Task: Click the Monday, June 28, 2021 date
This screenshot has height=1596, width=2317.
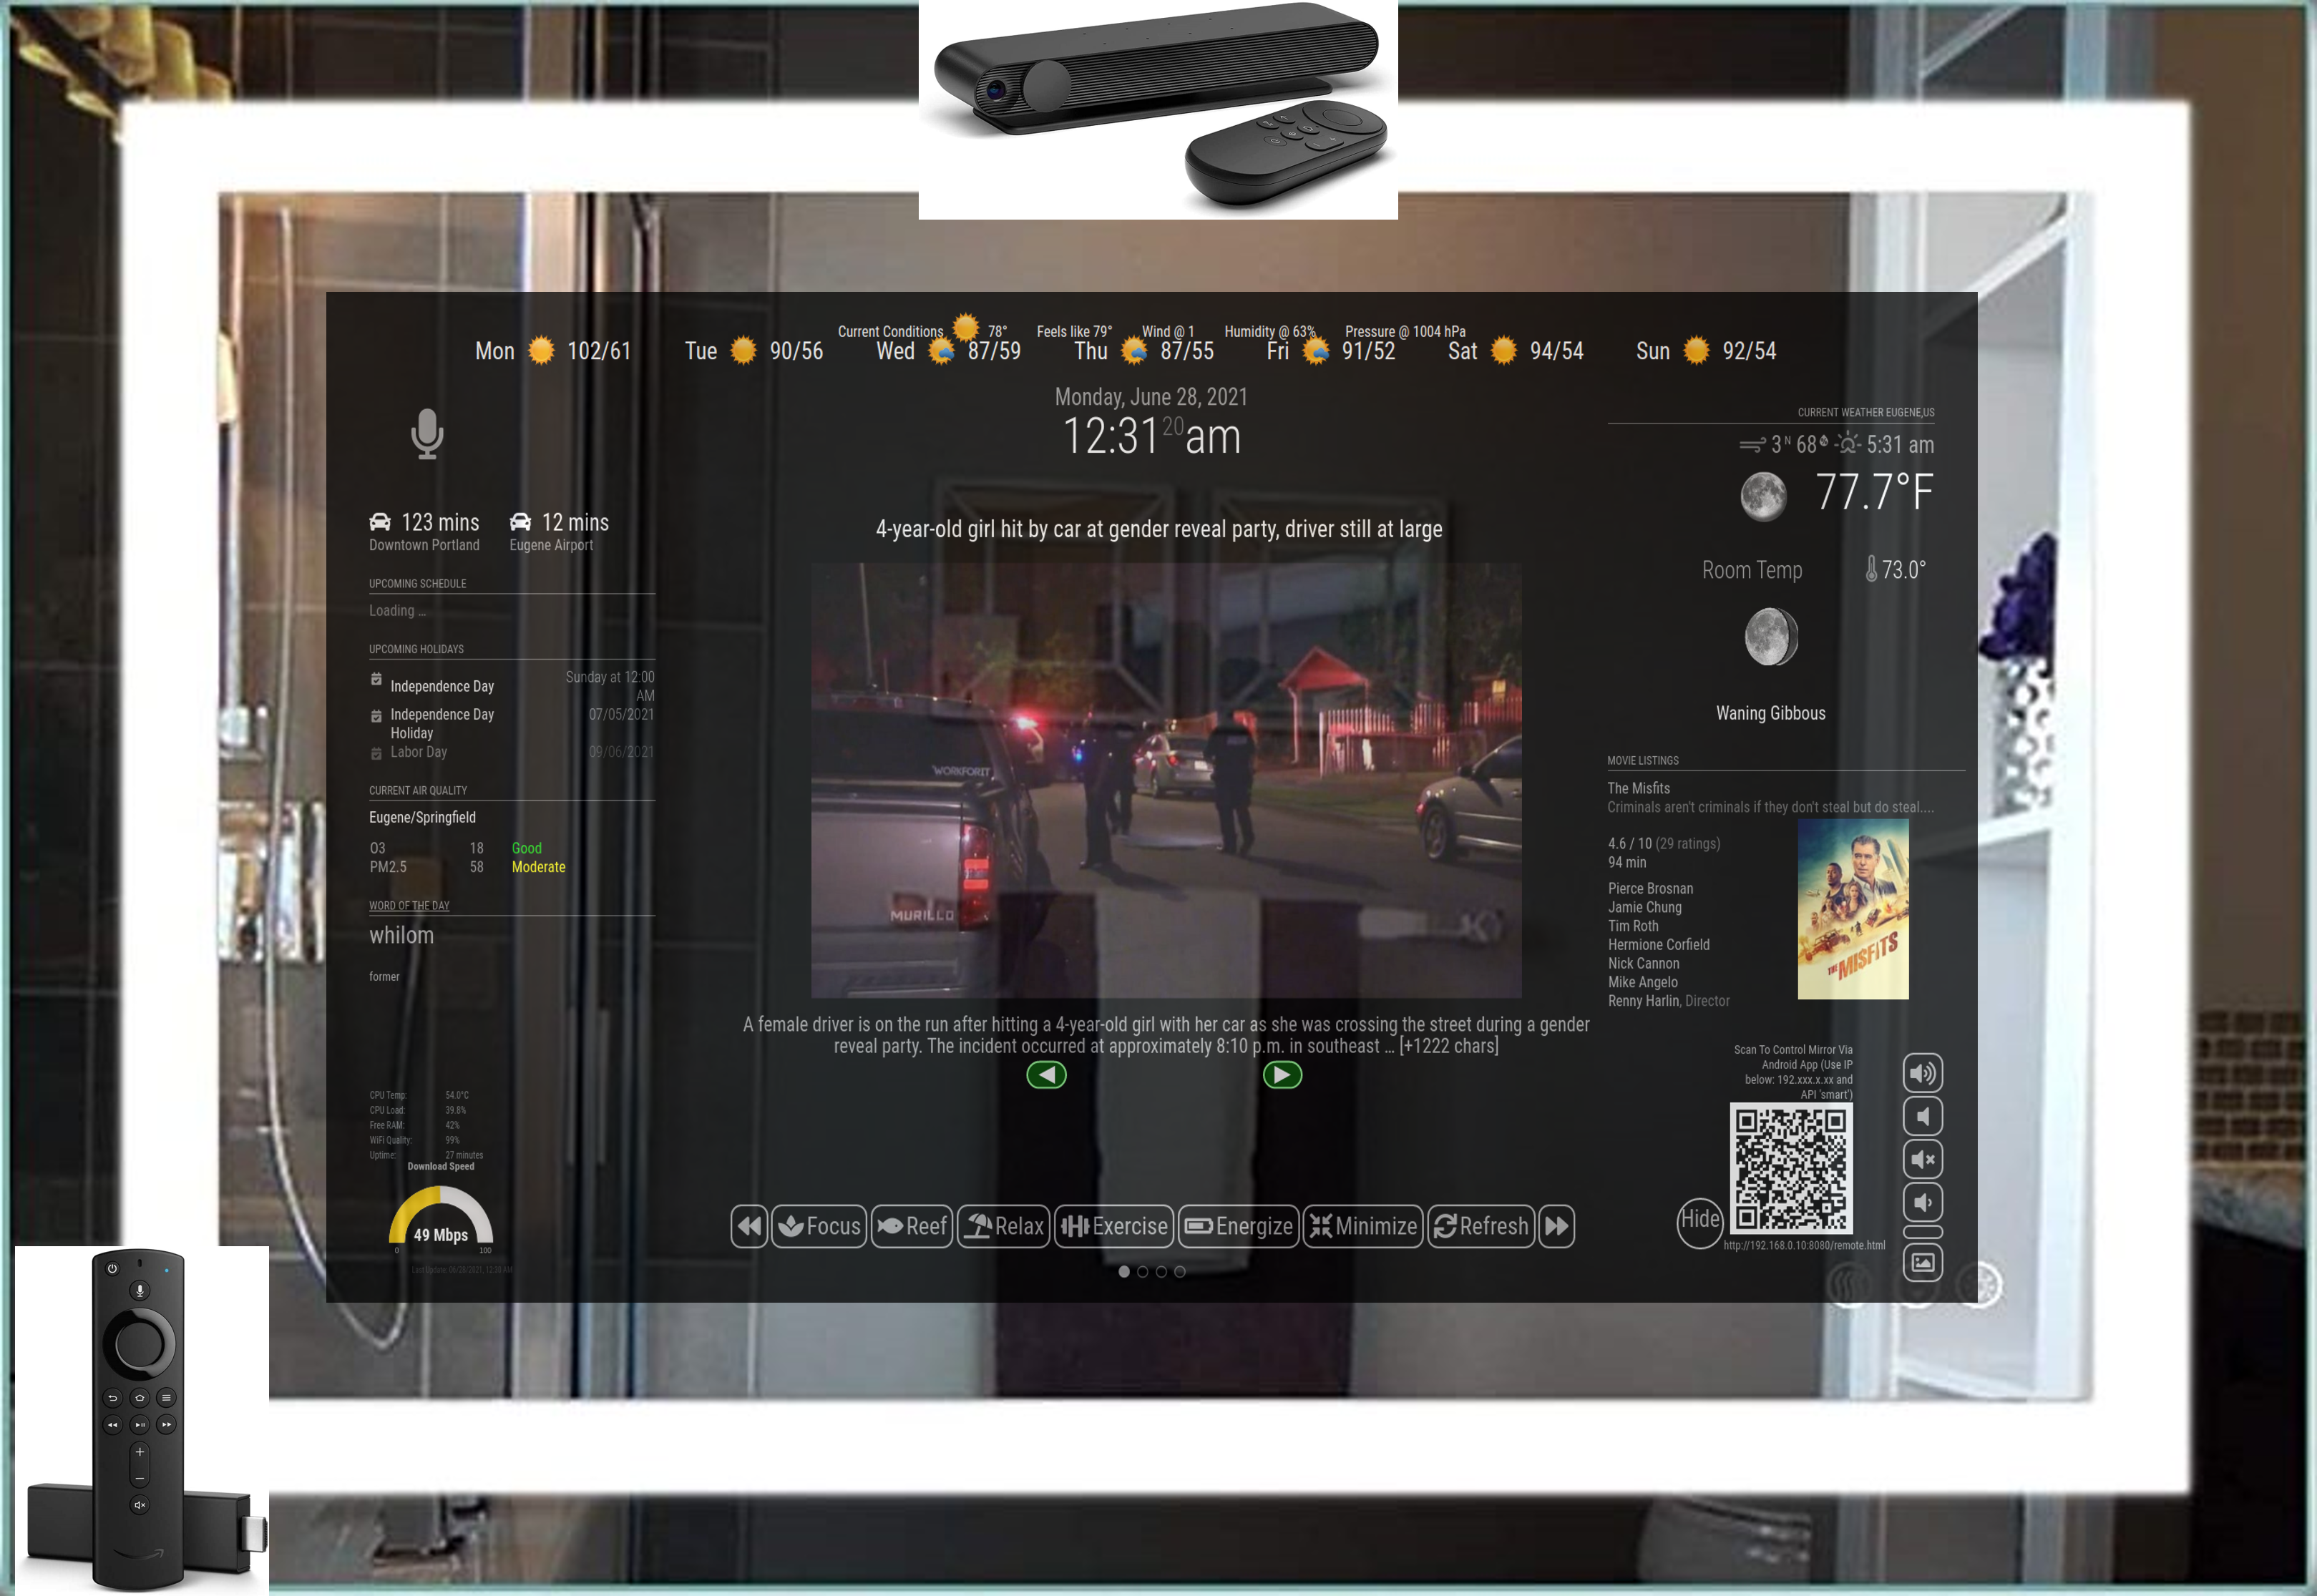Action: point(1151,397)
